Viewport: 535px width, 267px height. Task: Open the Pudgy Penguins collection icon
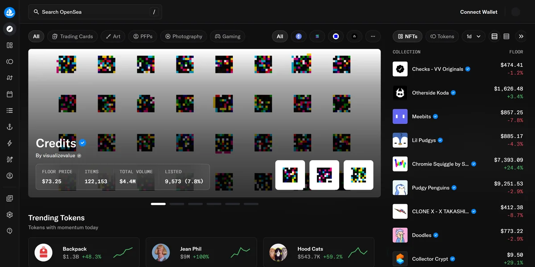point(400,188)
